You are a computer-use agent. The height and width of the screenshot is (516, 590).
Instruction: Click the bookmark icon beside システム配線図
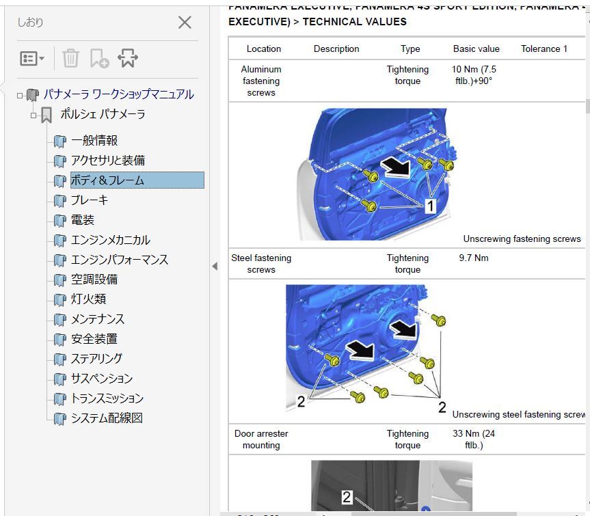[x=60, y=419]
